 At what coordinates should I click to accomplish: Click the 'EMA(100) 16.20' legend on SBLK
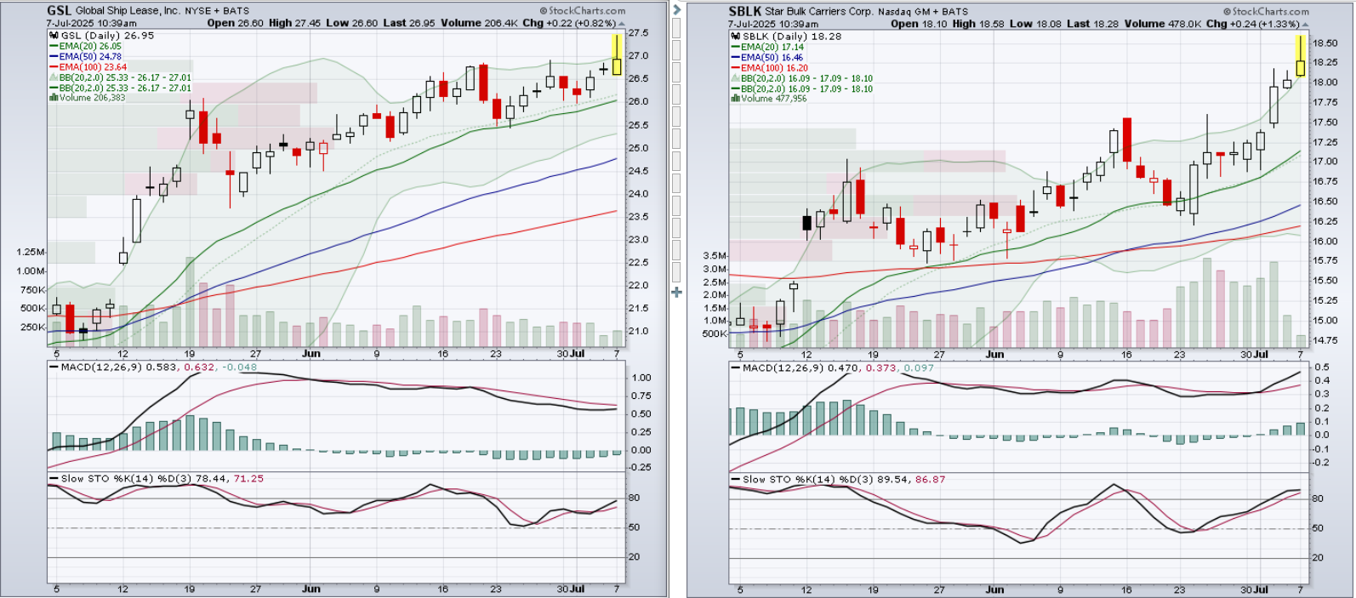click(775, 68)
